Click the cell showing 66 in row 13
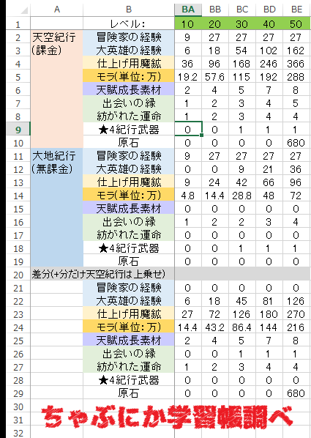311x438 pixels. (269, 182)
